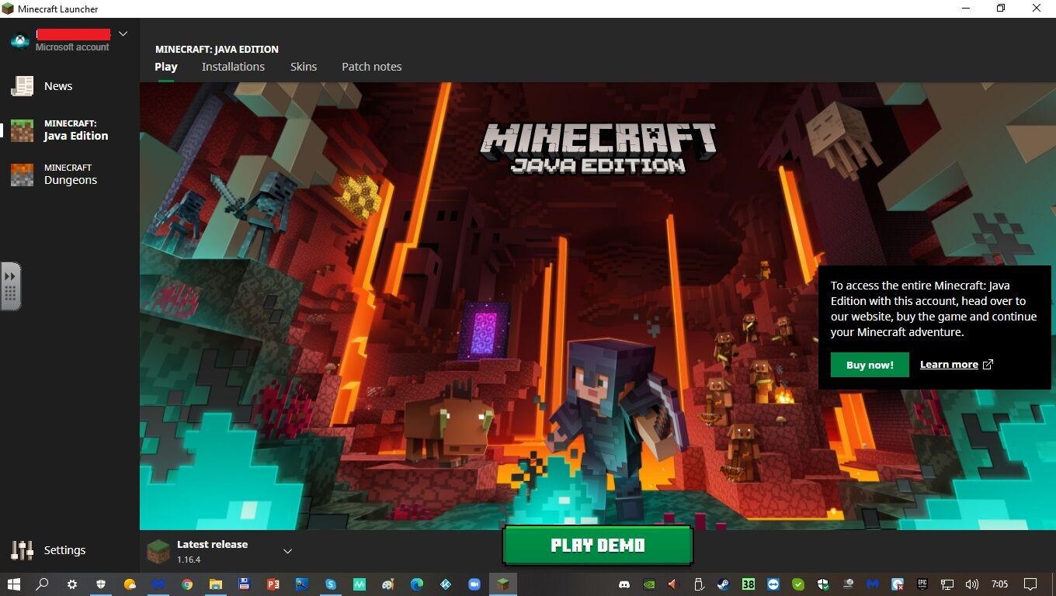This screenshot has height=596, width=1056.
Task: Expand the Latest release version dropdown
Action: (287, 551)
